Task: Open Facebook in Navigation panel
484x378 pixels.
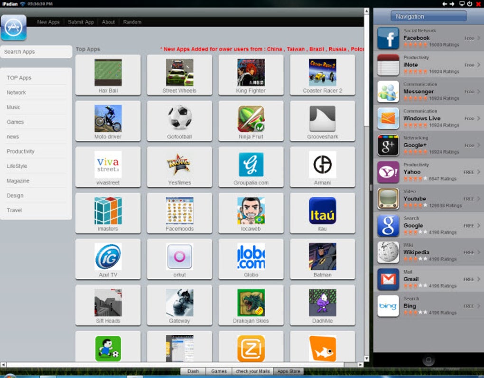Action: 429,38
